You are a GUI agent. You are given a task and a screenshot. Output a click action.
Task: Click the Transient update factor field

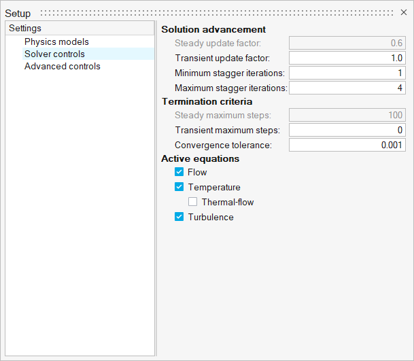[x=347, y=58]
